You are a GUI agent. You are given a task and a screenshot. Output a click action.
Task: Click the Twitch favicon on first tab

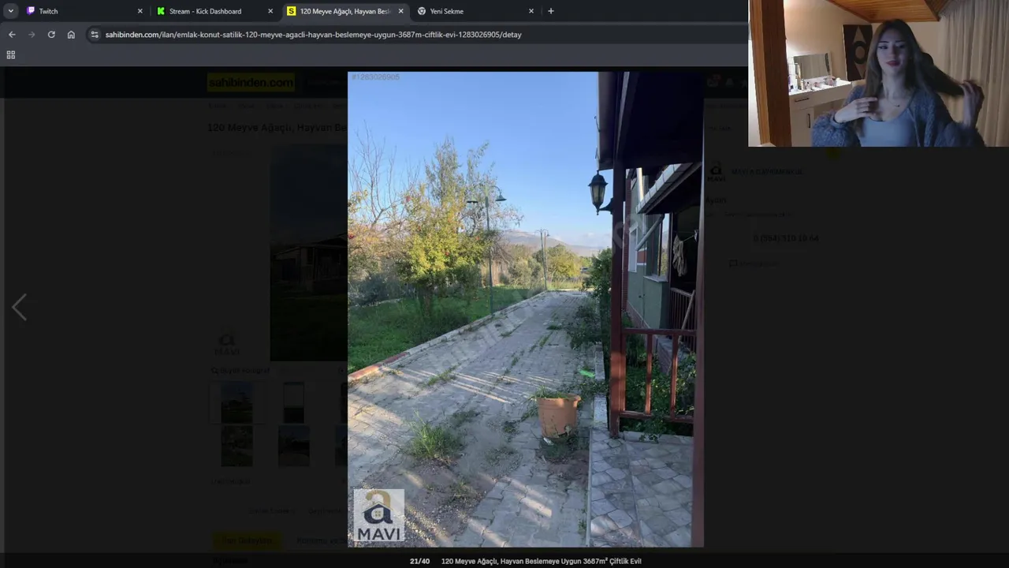point(31,11)
